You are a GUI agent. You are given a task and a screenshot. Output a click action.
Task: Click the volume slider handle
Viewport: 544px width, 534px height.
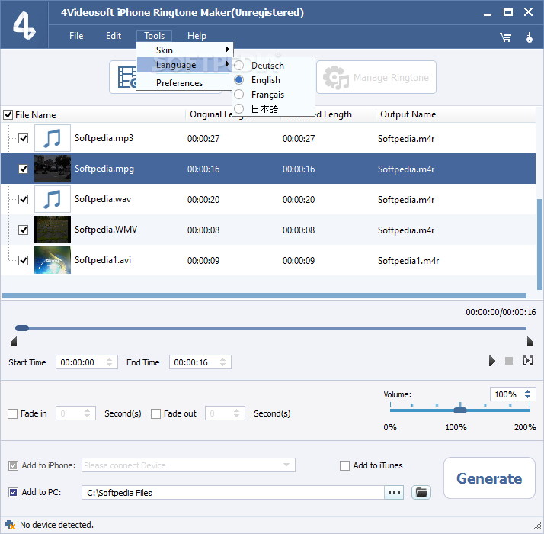(x=460, y=410)
